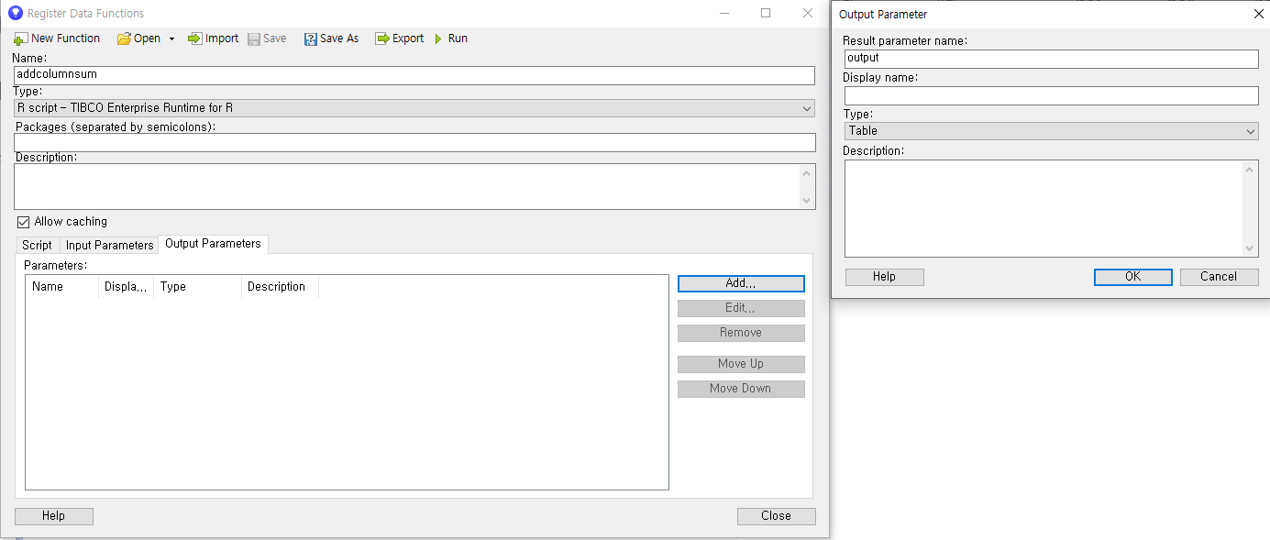Run the data function
This screenshot has width=1270, height=540.
click(450, 39)
